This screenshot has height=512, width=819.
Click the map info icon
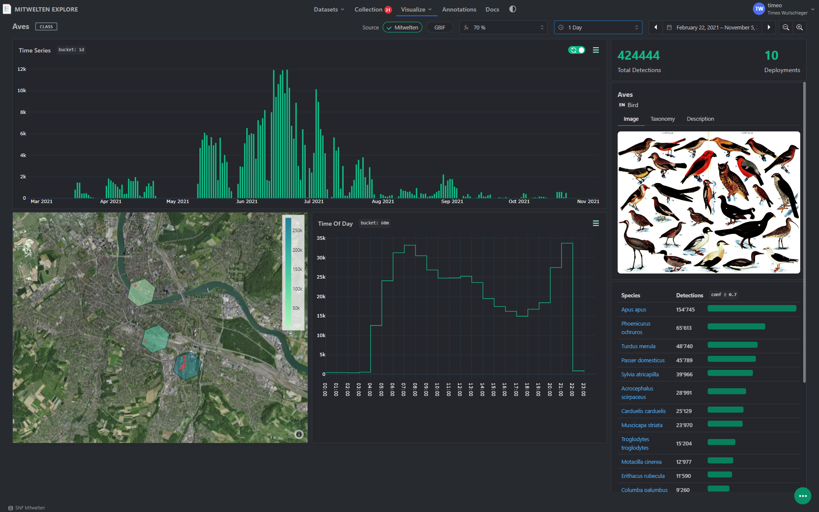click(299, 434)
